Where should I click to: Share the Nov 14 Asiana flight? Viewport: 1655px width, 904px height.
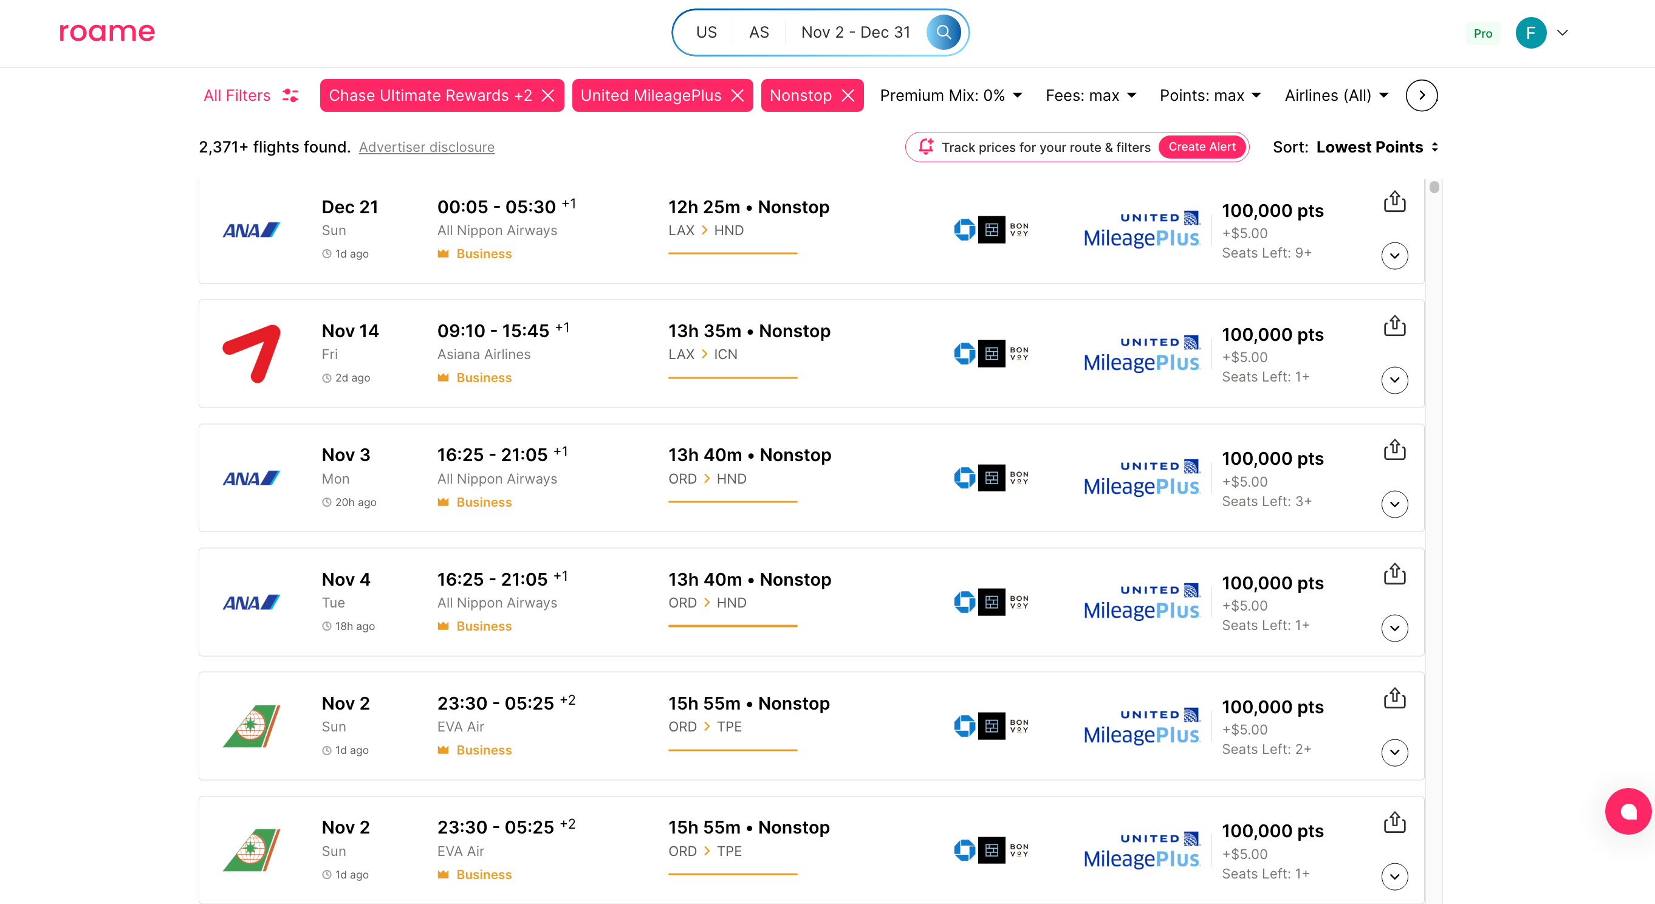tap(1394, 324)
